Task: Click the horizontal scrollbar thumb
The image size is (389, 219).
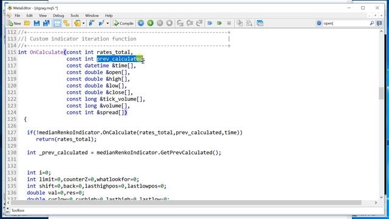Action: (x=185, y=203)
